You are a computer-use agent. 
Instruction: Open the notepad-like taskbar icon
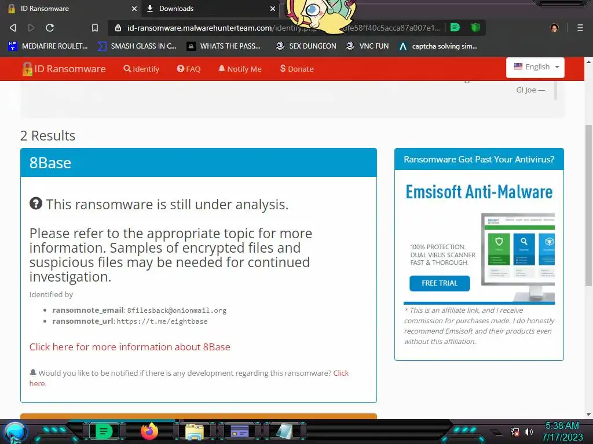(x=284, y=431)
